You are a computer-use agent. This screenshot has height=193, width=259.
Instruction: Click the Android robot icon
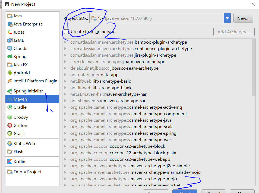coord(10,73)
